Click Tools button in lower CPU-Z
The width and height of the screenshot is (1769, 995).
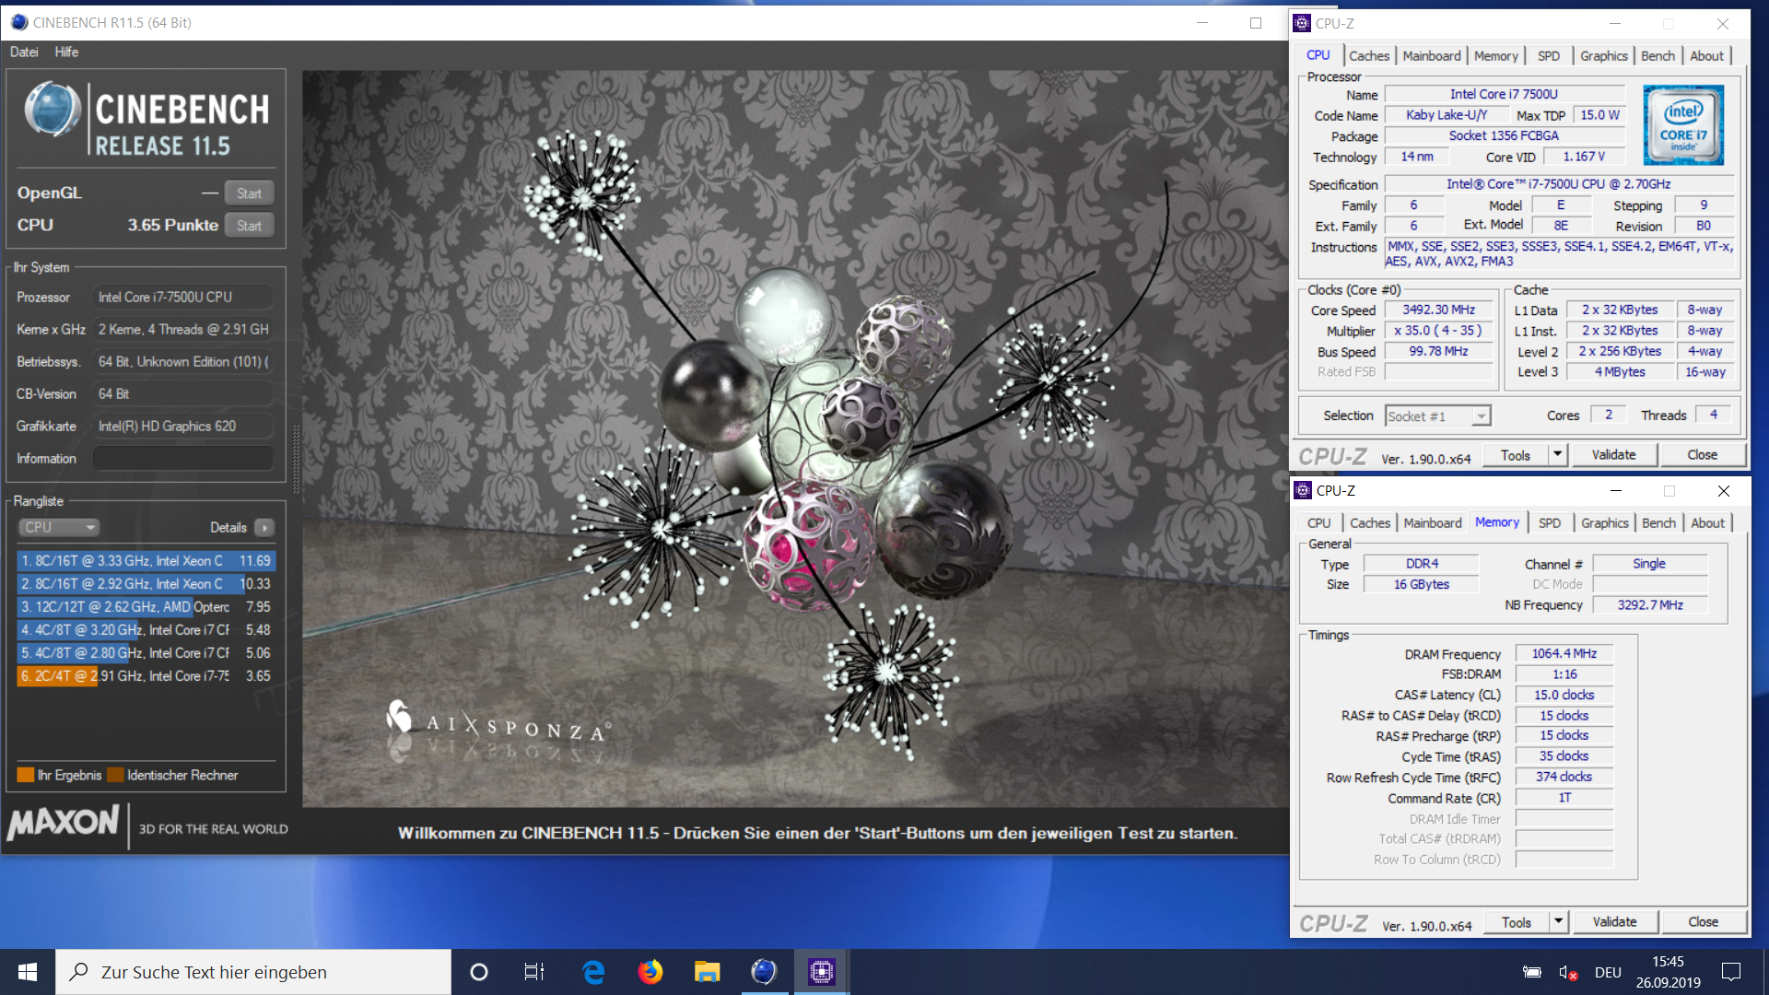(1517, 922)
